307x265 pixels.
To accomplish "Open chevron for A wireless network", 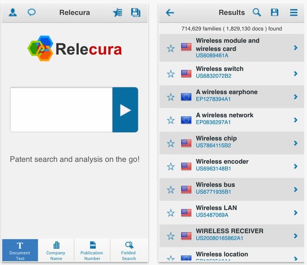I will point(296,120).
